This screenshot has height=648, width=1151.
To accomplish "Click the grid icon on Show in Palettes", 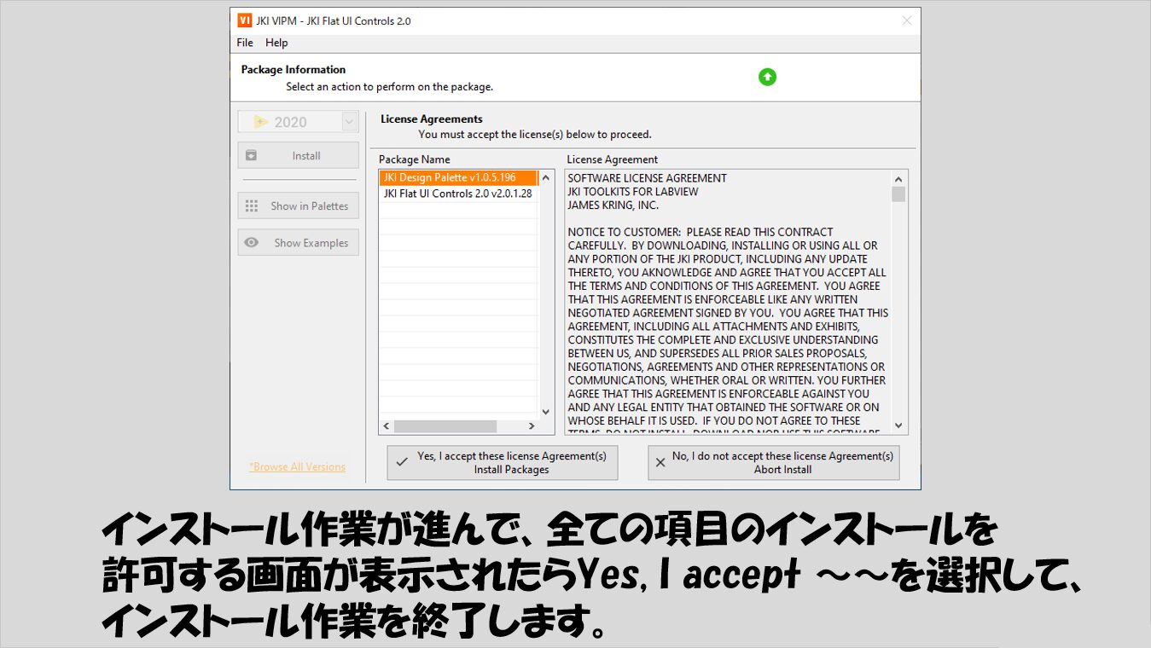I will click(x=252, y=205).
